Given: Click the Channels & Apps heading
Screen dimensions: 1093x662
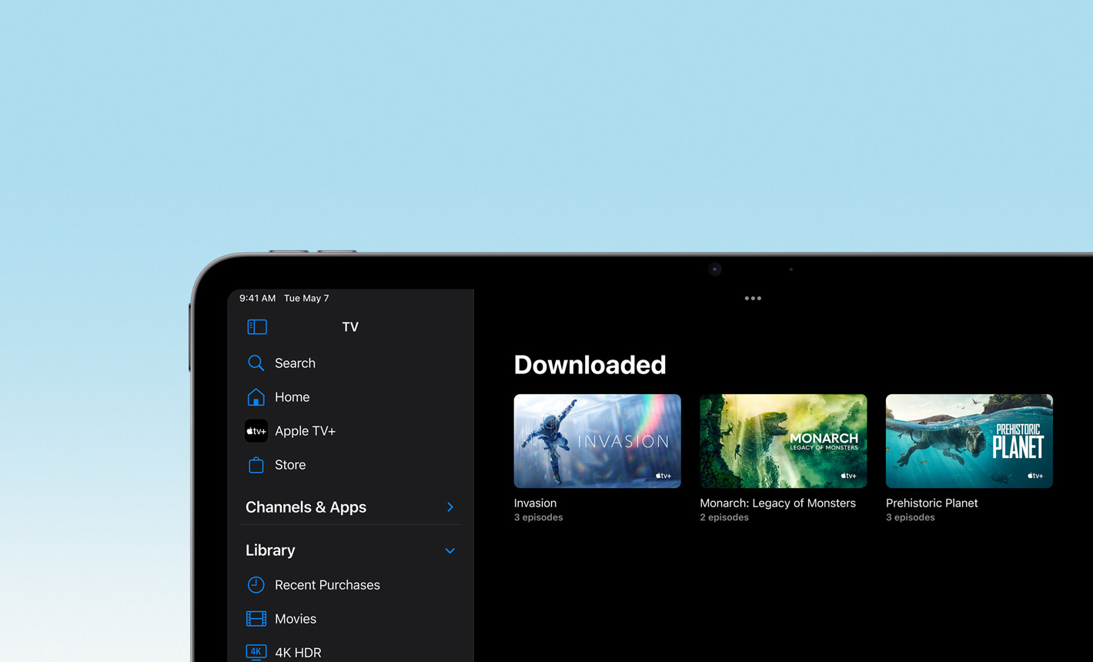Looking at the screenshot, I should [x=306, y=507].
